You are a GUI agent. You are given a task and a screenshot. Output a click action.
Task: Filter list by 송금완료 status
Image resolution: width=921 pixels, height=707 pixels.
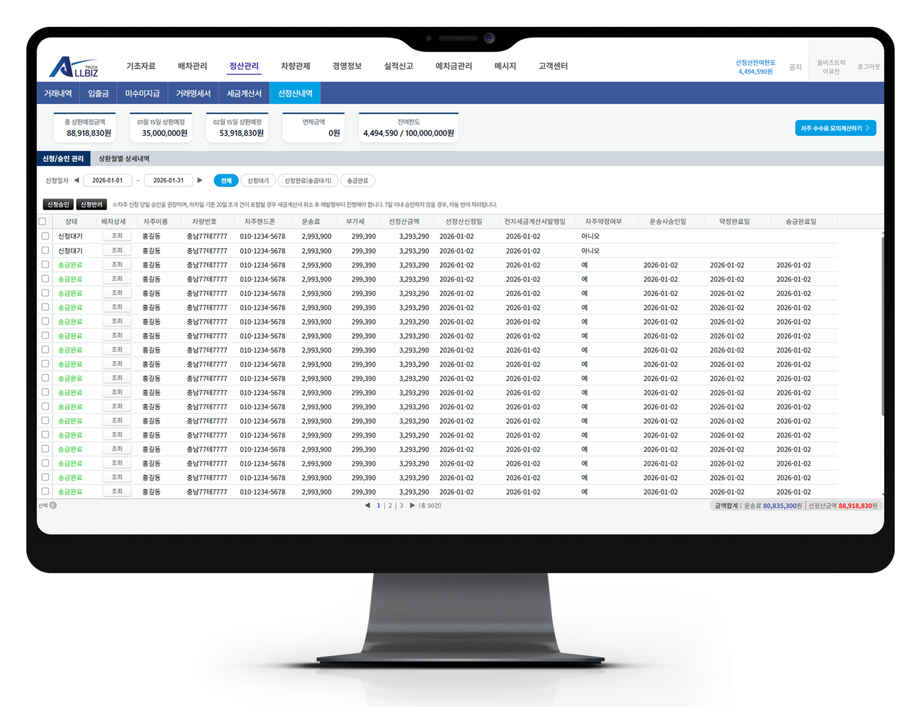coord(357,181)
